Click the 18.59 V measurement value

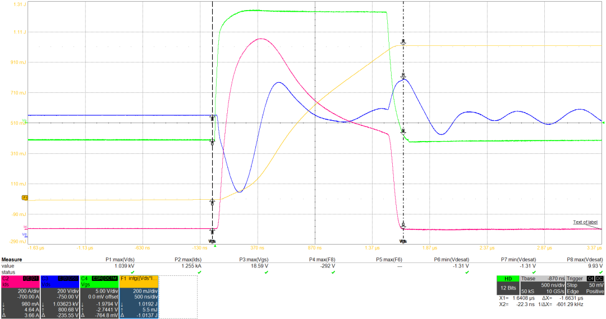pos(260,266)
